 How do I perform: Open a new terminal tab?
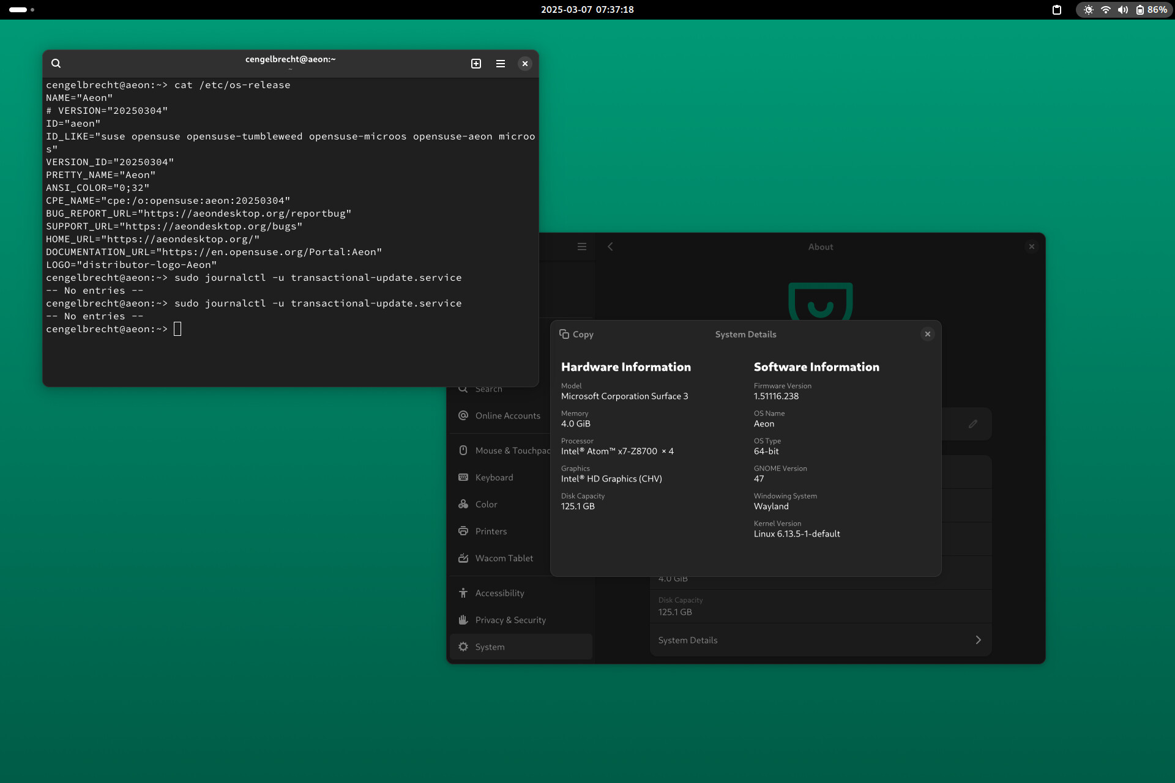(476, 64)
